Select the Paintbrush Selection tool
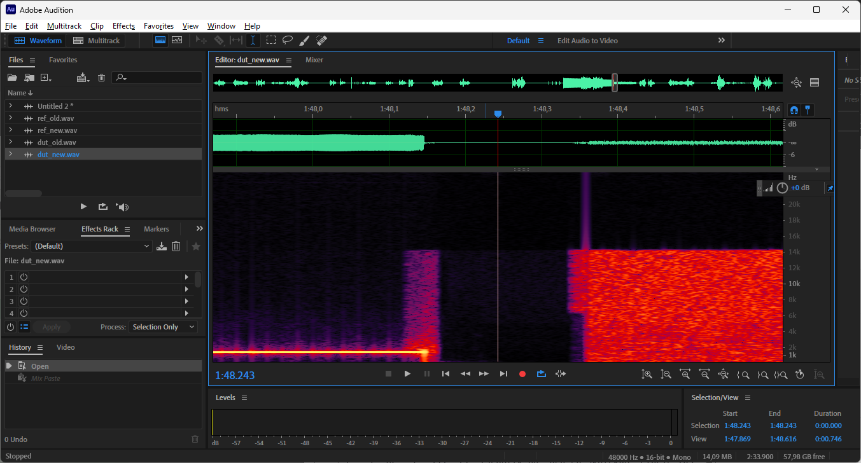The width and height of the screenshot is (861, 463). 305,40
